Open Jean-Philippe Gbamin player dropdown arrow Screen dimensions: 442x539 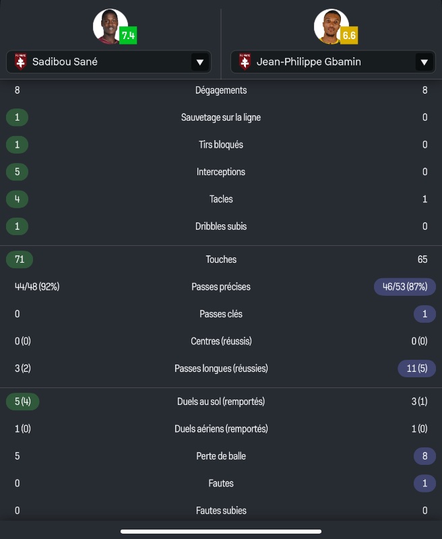point(424,63)
